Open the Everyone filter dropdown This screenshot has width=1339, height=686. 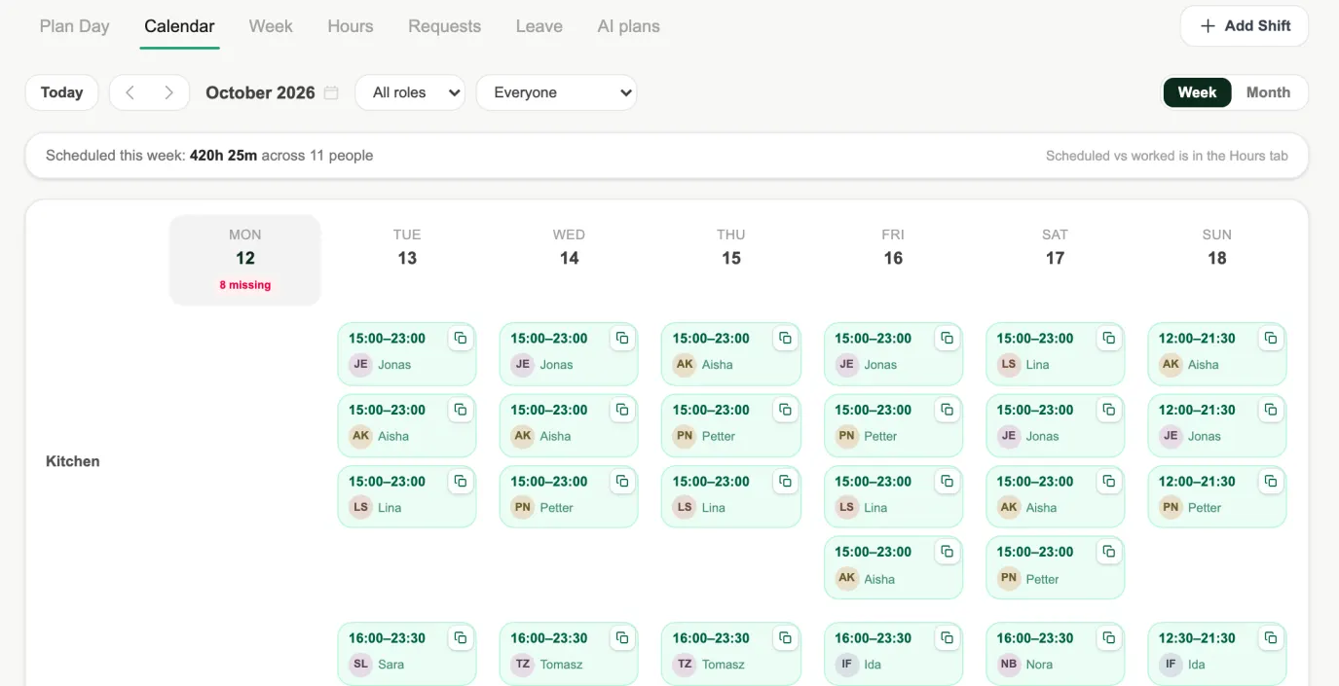click(x=556, y=92)
